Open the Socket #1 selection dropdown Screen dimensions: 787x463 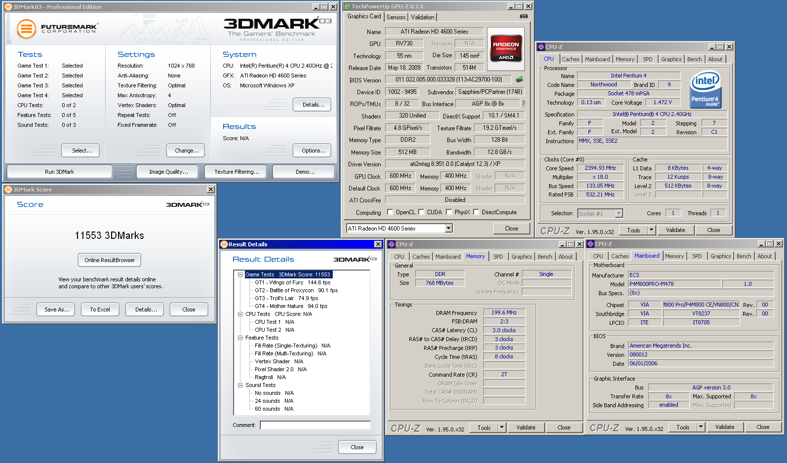pos(619,214)
